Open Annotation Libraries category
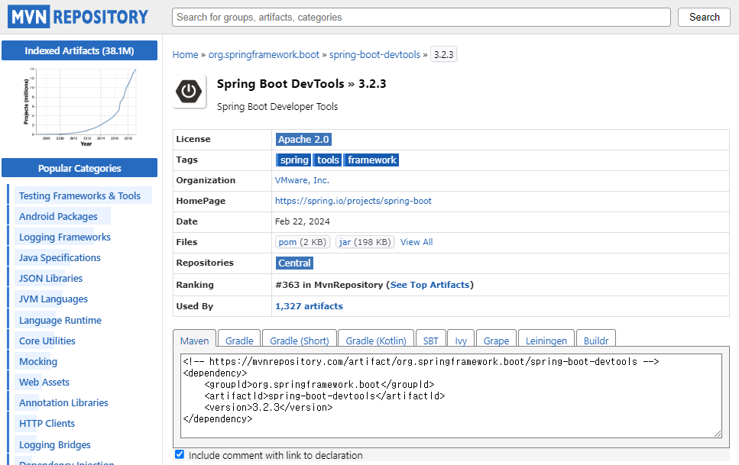 (x=63, y=403)
